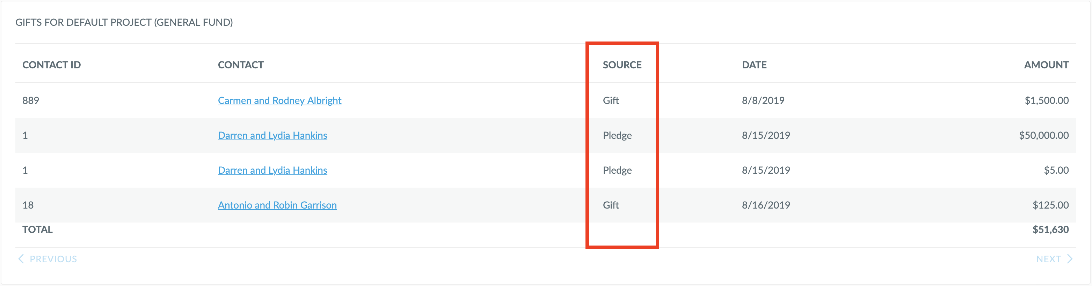
Task: Click the TOTAL row label
Action: tap(37, 230)
